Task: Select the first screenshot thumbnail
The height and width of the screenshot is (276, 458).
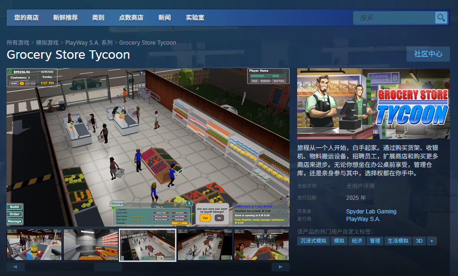Action: tap(34, 245)
